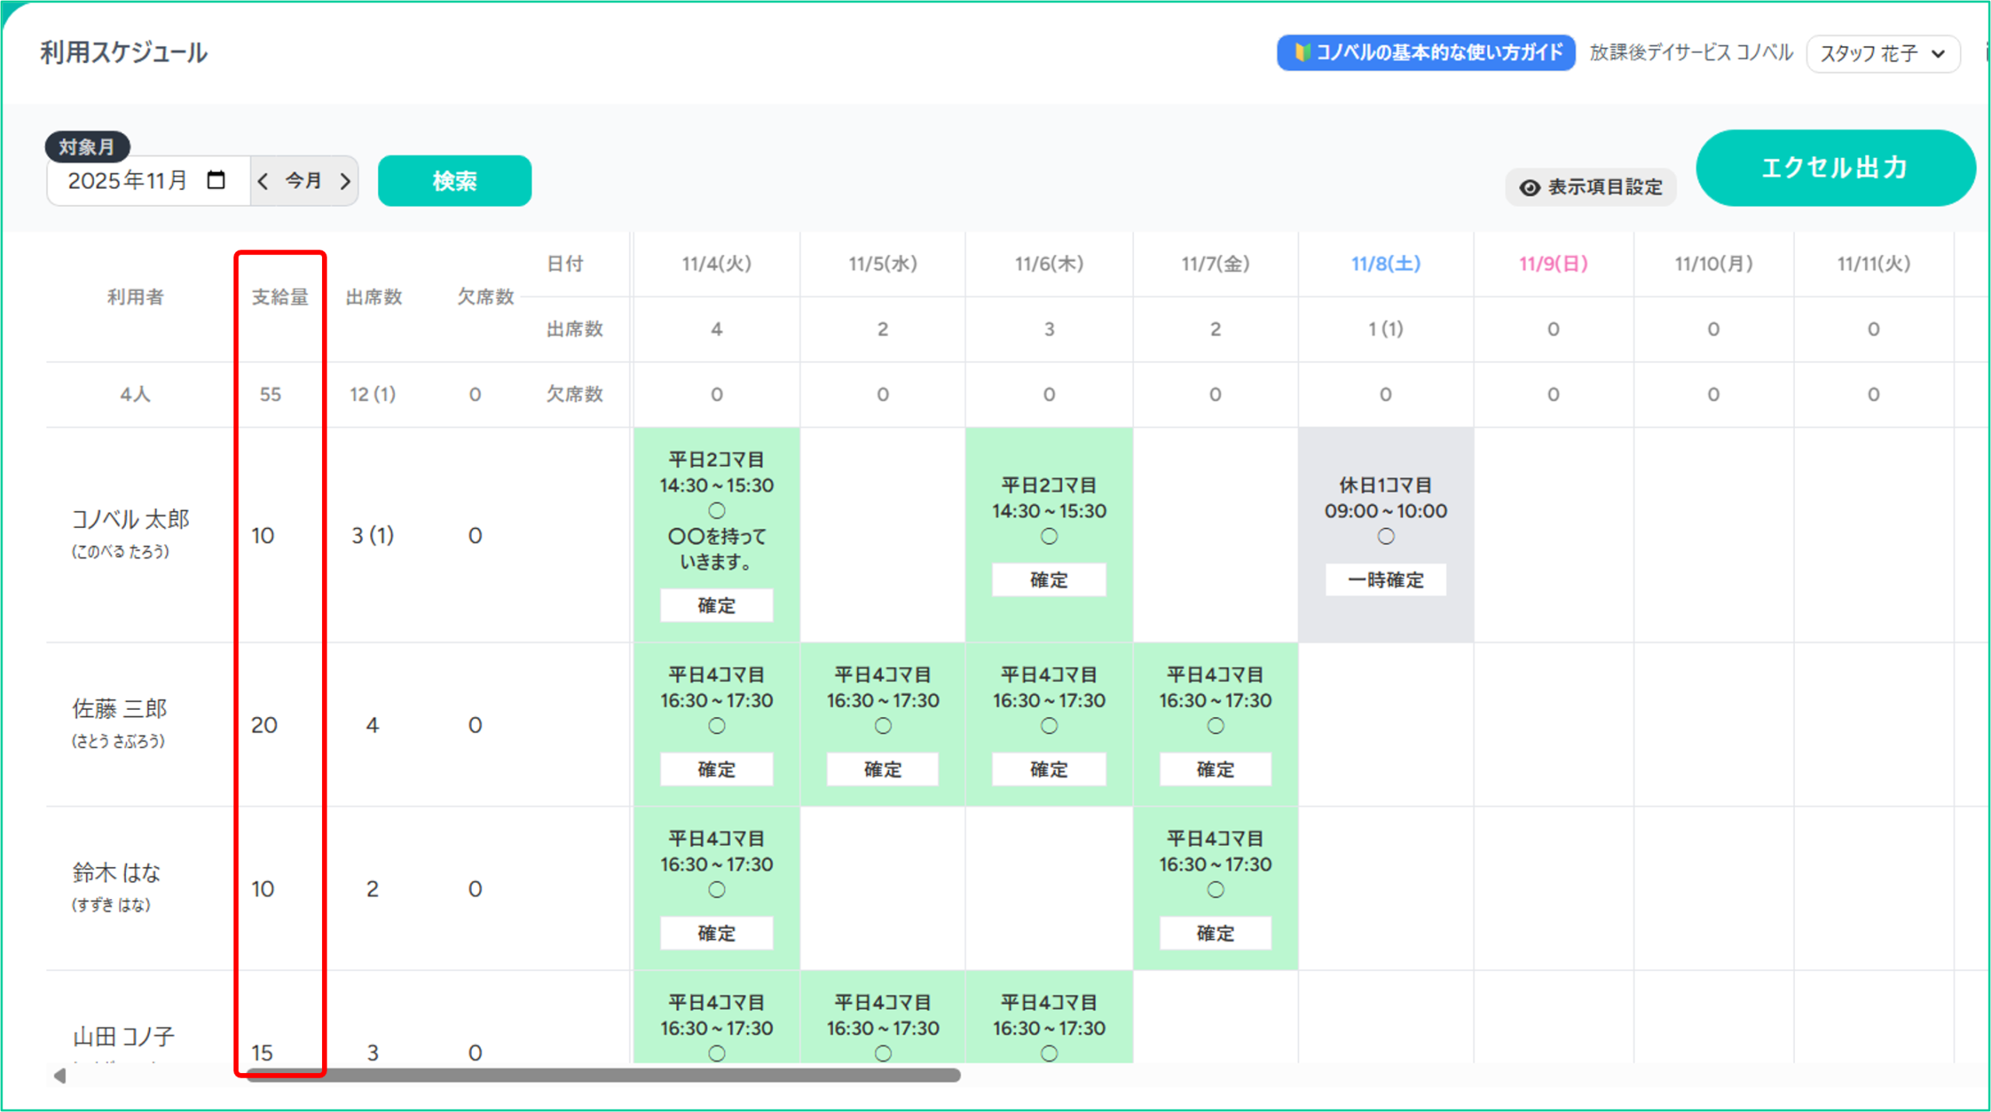Screen dimensions: 1991x1112
Task: Click the eye icon for display settings
Action: coord(1529,187)
